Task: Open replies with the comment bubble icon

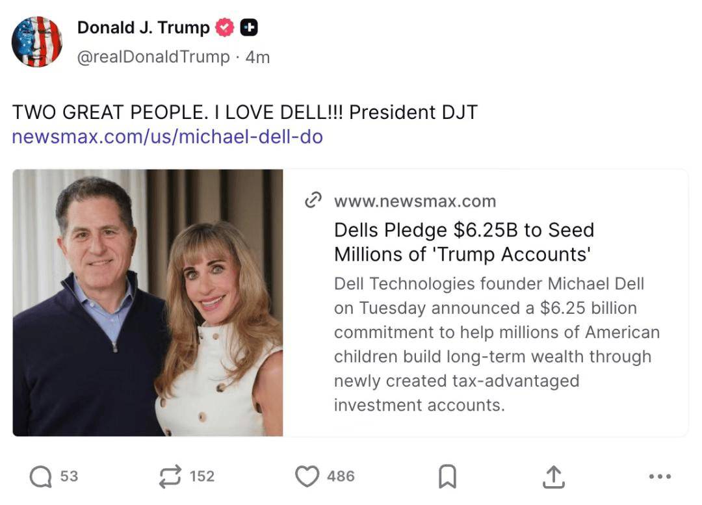Action: click(x=40, y=477)
